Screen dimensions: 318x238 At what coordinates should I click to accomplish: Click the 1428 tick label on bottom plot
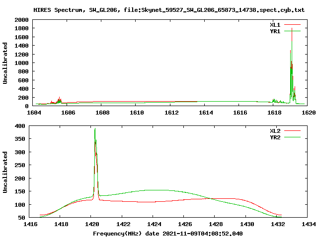pyautogui.click(x=216, y=224)
